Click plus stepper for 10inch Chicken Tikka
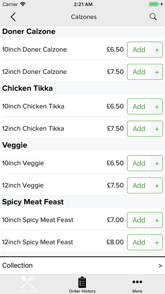The width and height of the screenshot is (165, 294). [x=157, y=107]
